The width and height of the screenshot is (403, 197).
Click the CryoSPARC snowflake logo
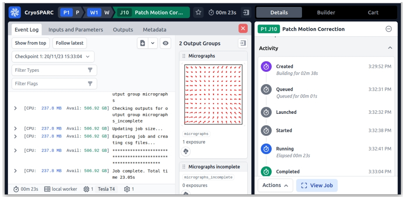coord(15,12)
